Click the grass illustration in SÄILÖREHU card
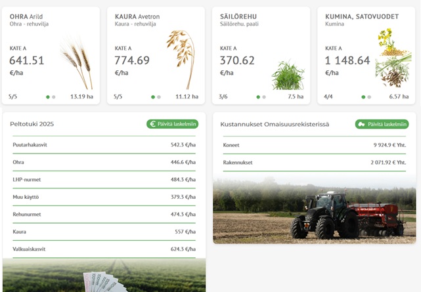The image size is (421, 292). pyautogui.click(x=288, y=75)
